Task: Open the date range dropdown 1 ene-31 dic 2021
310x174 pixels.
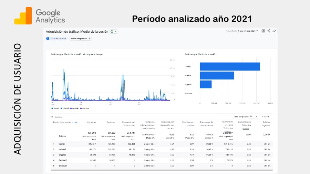Action: (x=248, y=31)
